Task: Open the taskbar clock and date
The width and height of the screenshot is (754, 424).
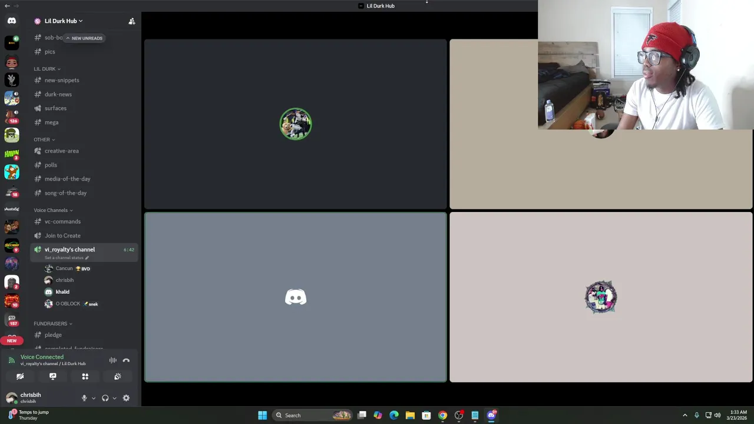Action: tap(738, 415)
